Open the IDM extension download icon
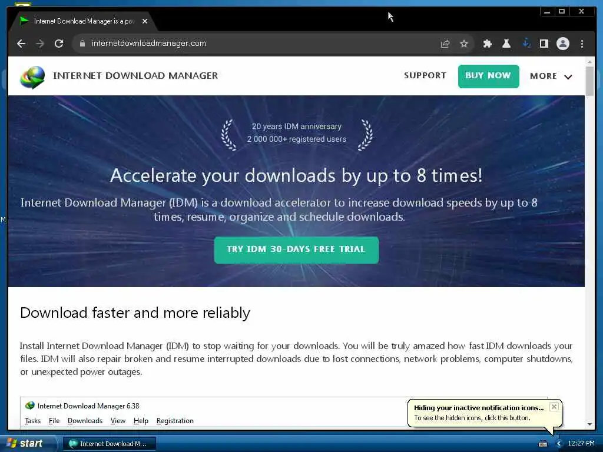This screenshot has height=452, width=603. pyautogui.click(x=526, y=43)
